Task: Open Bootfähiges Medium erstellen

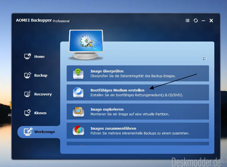Action: click(x=138, y=92)
